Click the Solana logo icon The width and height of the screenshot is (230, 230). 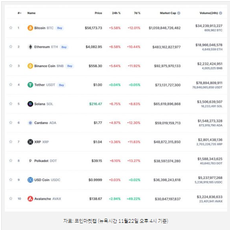coord(30,104)
